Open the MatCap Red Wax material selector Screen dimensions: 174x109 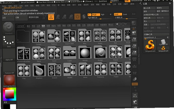pyautogui.click(x=9, y=81)
